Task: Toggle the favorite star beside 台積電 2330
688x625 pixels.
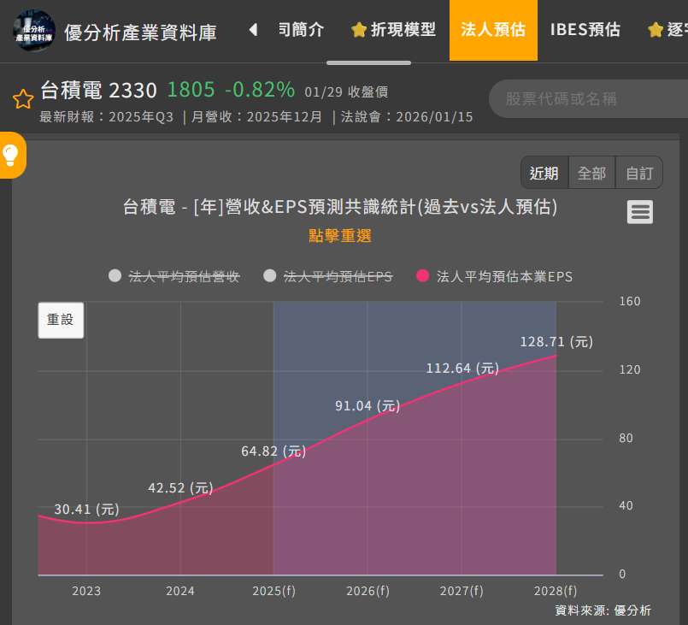Action: [x=22, y=98]
